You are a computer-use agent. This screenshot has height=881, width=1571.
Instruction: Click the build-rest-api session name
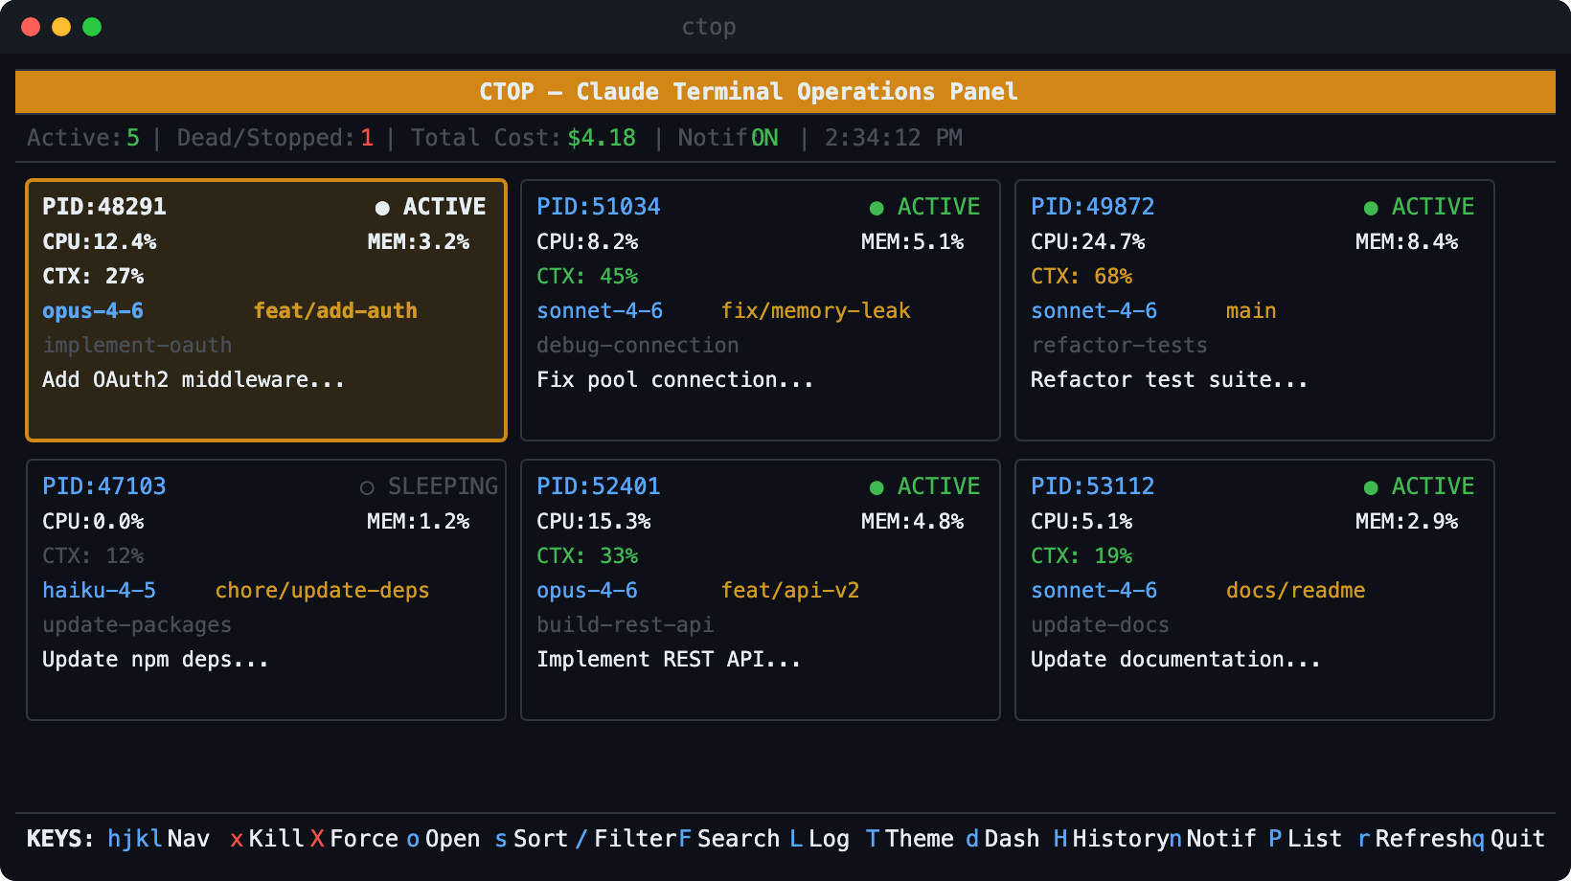[625, 625]
